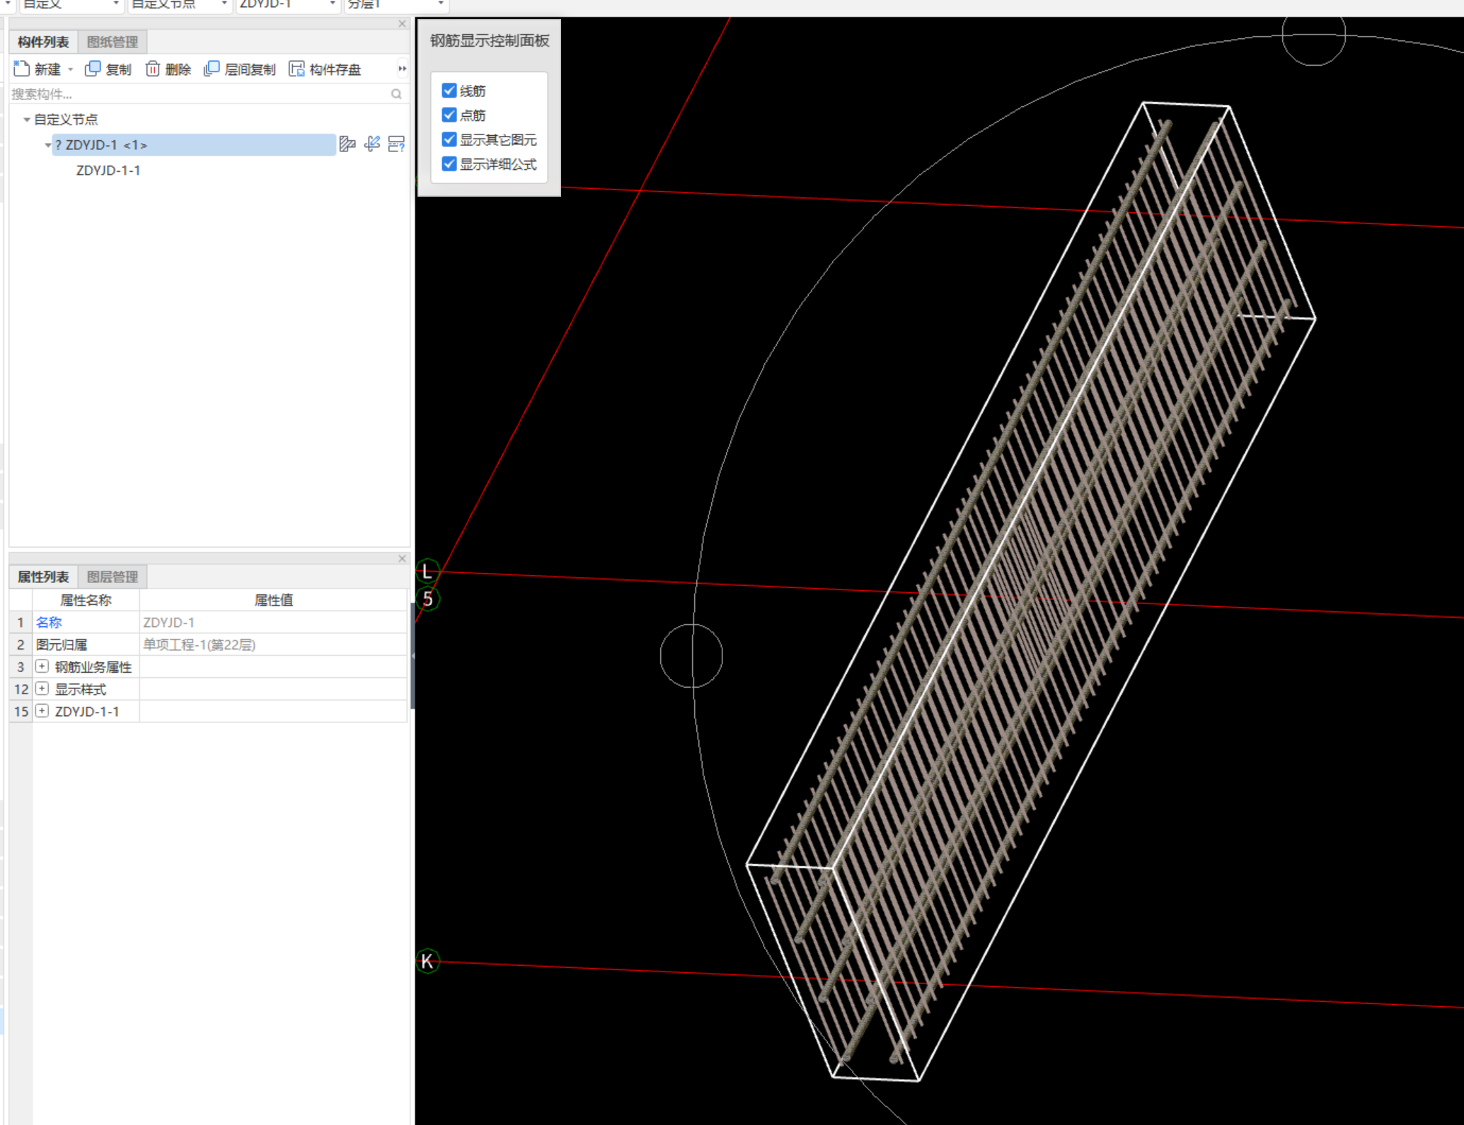Click the 复制 copy button
Viewport: 1464px width, 1125px height.
click(x=108, y=69)
